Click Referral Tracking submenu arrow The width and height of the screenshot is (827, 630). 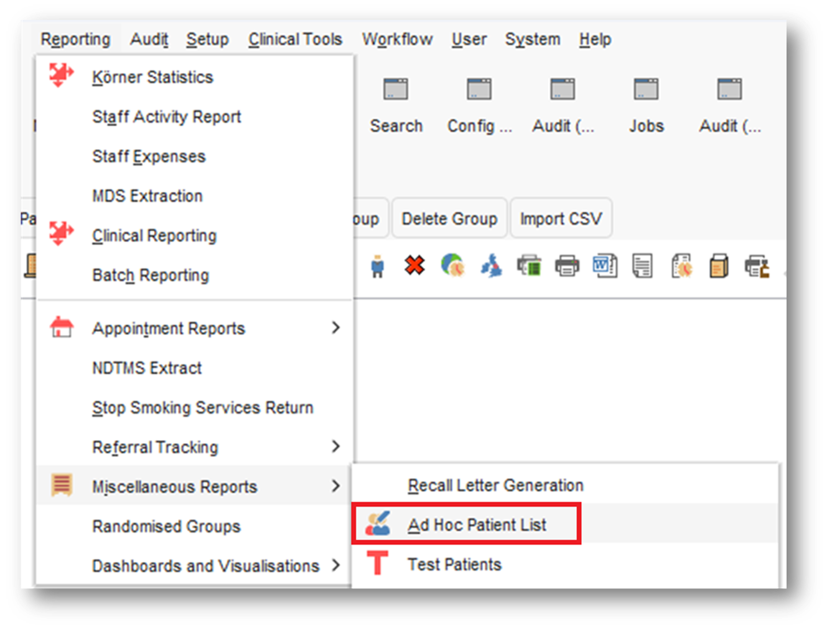(x=336, y=446)
